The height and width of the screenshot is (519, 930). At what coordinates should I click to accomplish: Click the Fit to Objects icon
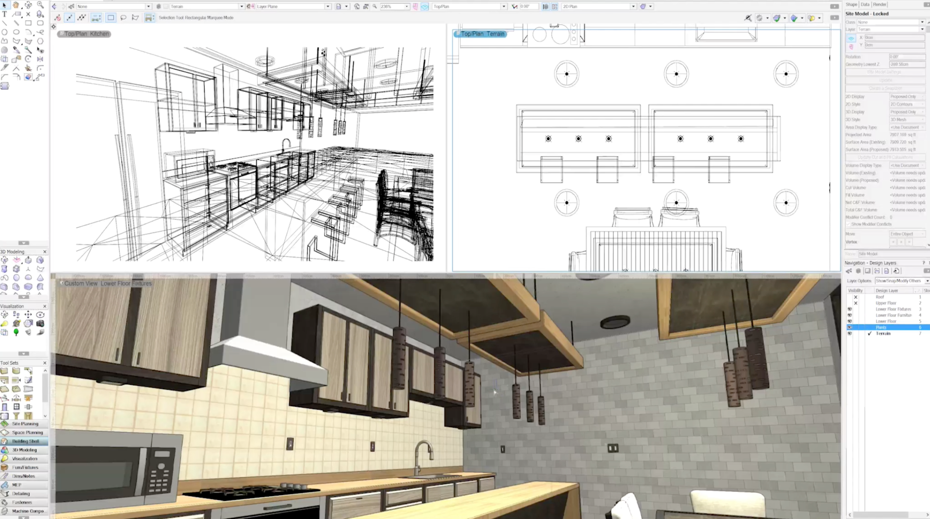pos(366,7)
